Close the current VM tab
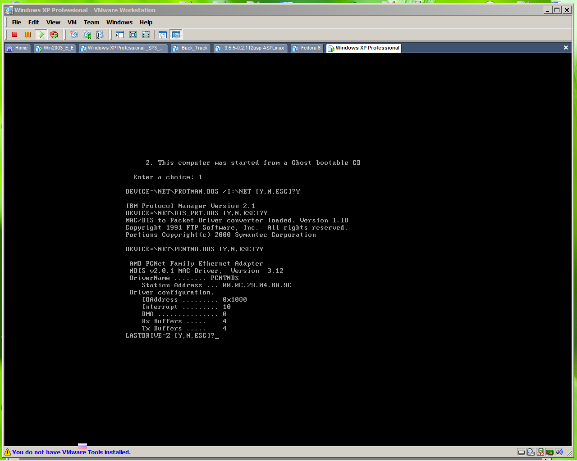The width and height of the screenshot is (577, 461). [566, 48]
